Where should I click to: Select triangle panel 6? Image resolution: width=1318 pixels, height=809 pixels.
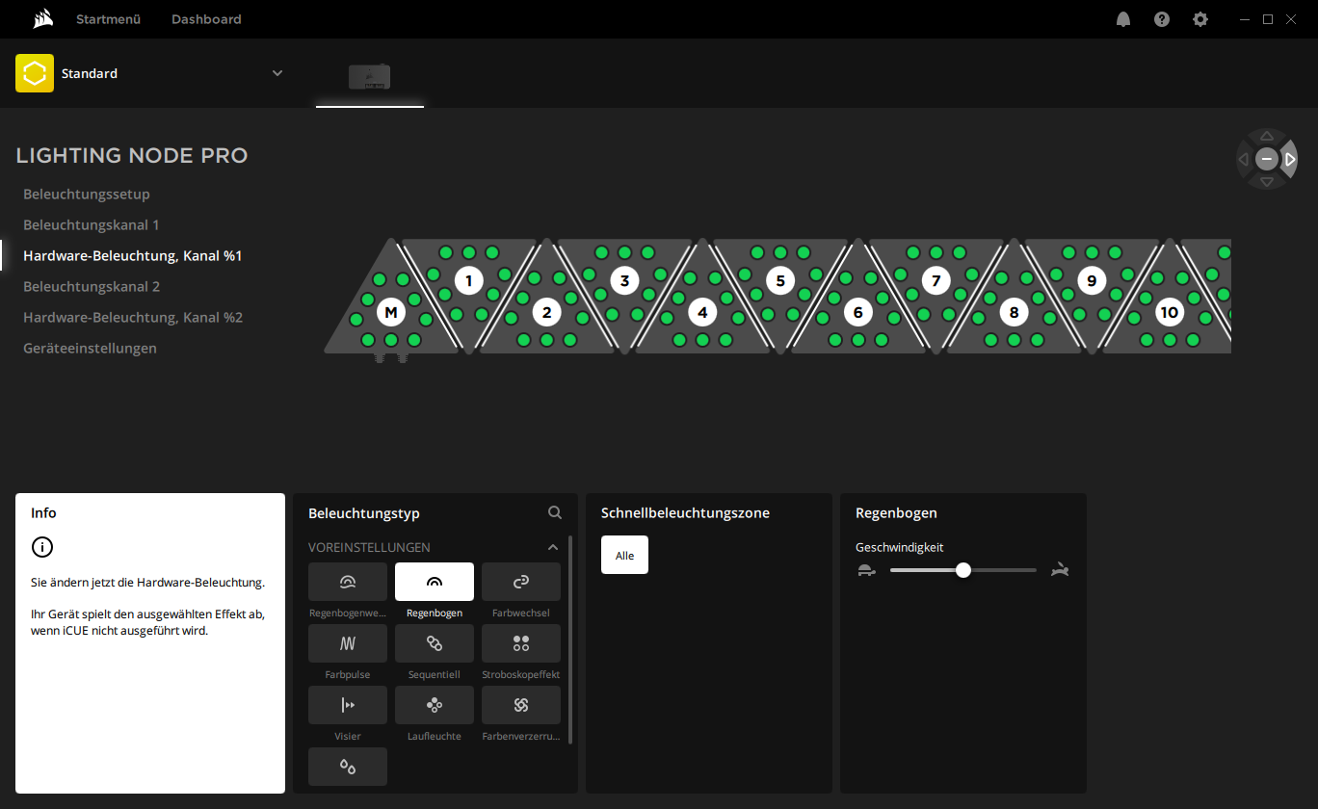pyautogui.click(x=857, y=312)
